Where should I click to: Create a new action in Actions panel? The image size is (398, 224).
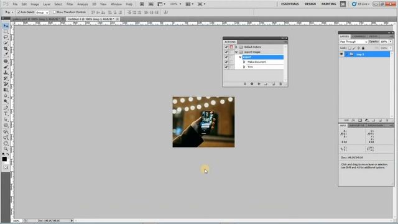(274, 84)
